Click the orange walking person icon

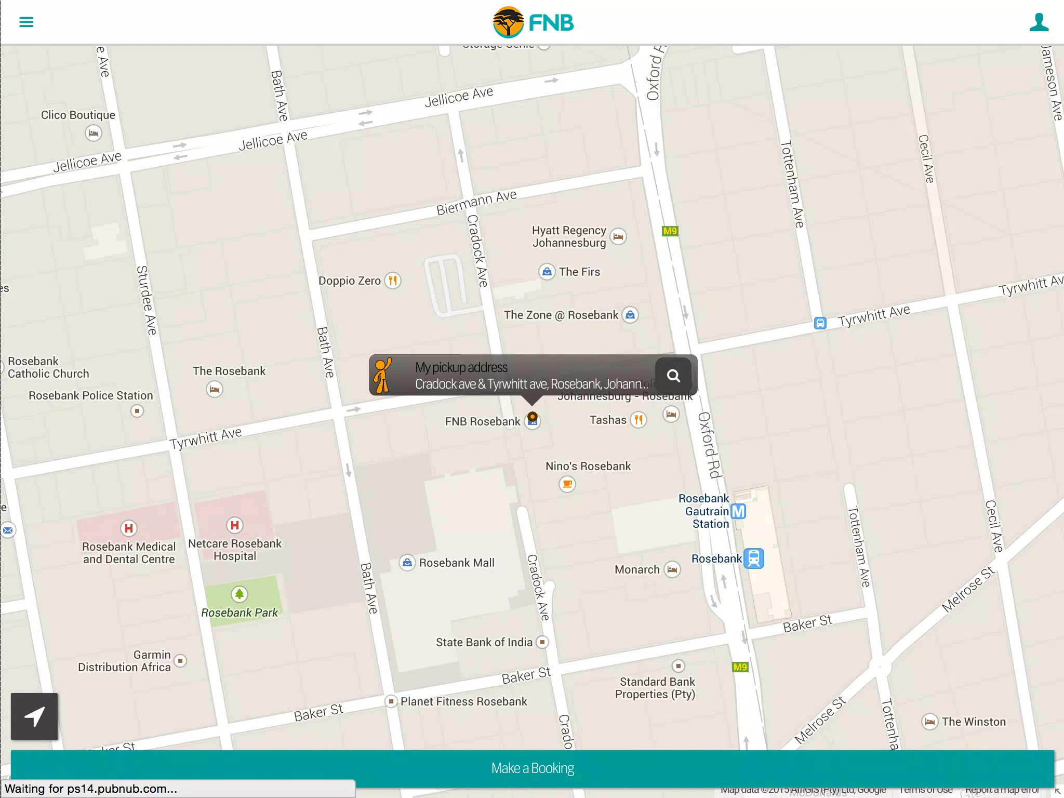click(383, 375)
